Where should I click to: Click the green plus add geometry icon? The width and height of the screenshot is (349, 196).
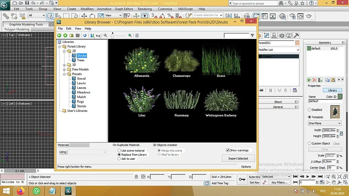click(x=309, y=80)
